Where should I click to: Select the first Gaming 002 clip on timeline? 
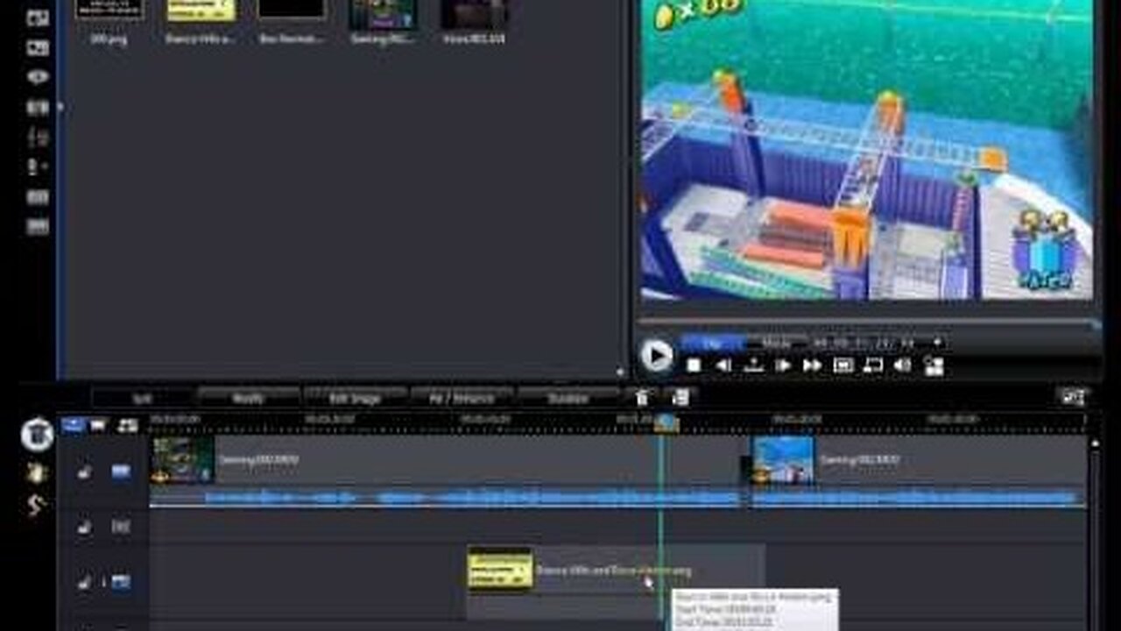click(446, 460)
